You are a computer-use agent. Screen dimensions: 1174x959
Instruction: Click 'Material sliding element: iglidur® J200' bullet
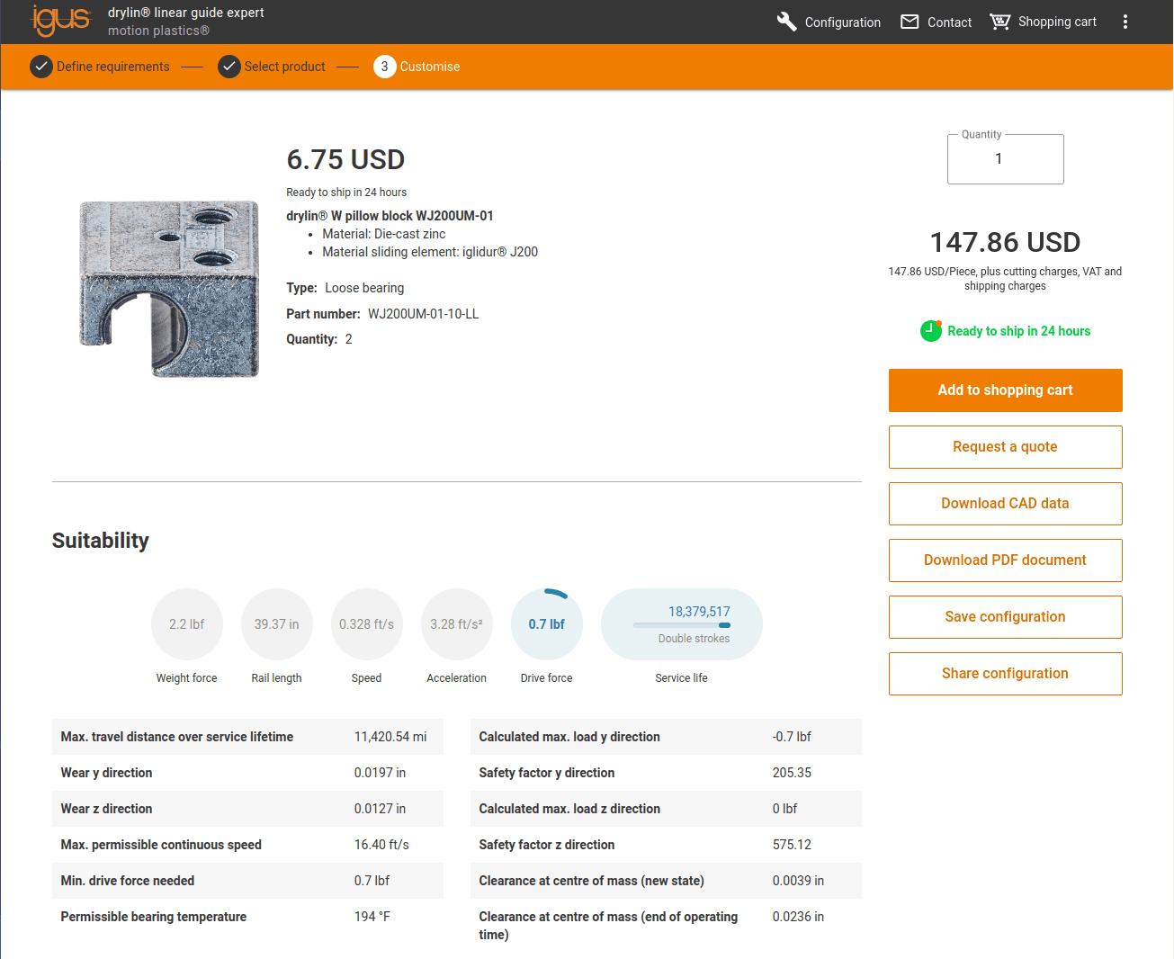pyautogui.click(x=430, y=252)
